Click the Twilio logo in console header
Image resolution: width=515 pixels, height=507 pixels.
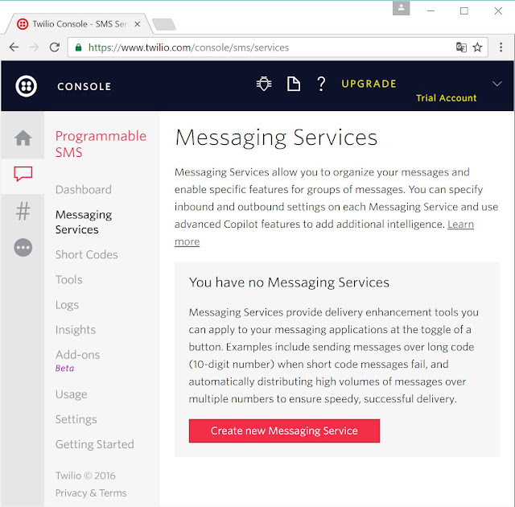(26, 86)
